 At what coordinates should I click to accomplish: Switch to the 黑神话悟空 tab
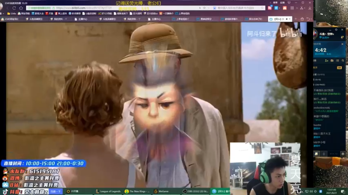tap(204, 19)
